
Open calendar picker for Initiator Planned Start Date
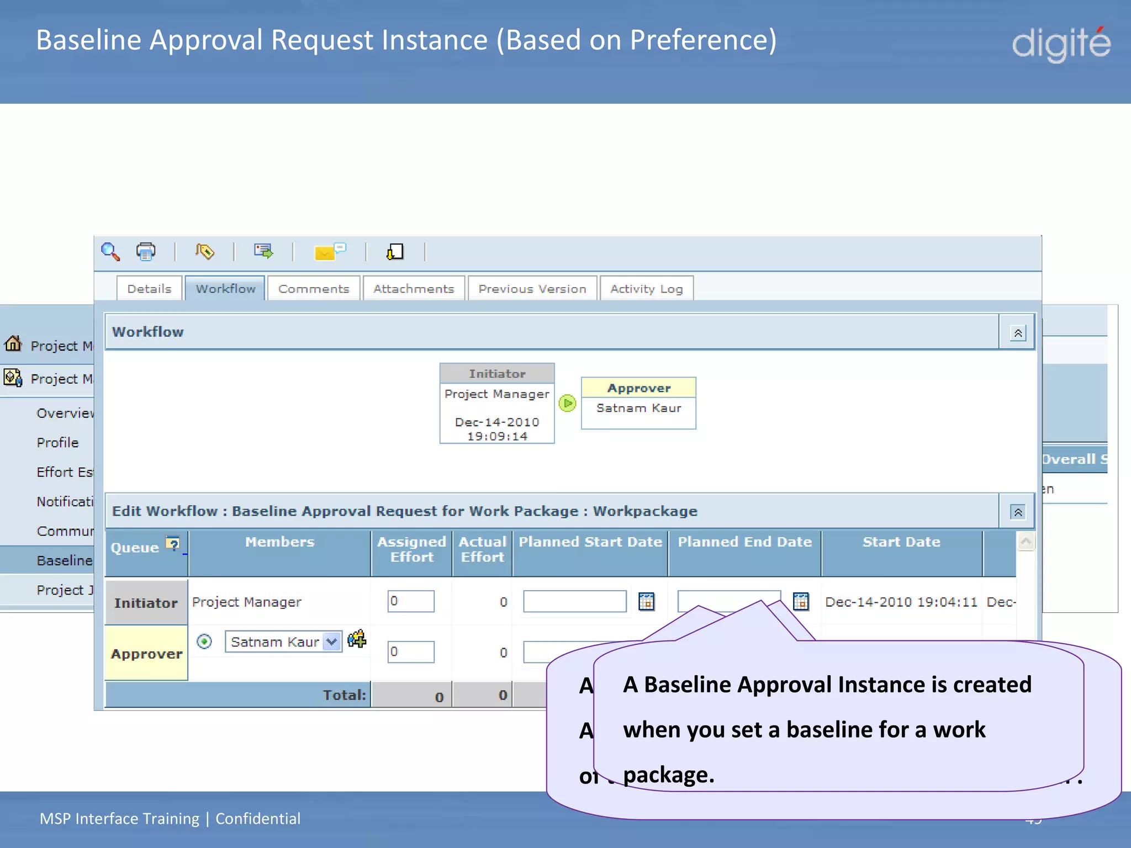pos(646,601)
